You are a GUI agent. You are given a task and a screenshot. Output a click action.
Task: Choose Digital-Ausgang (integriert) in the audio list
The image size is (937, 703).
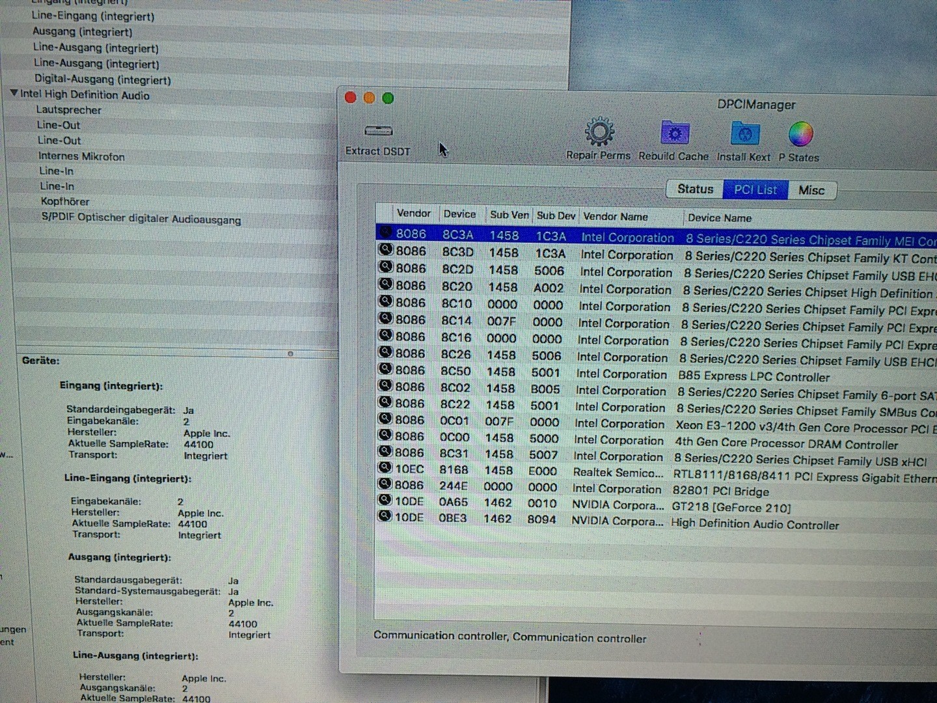(x=103, y=79)
